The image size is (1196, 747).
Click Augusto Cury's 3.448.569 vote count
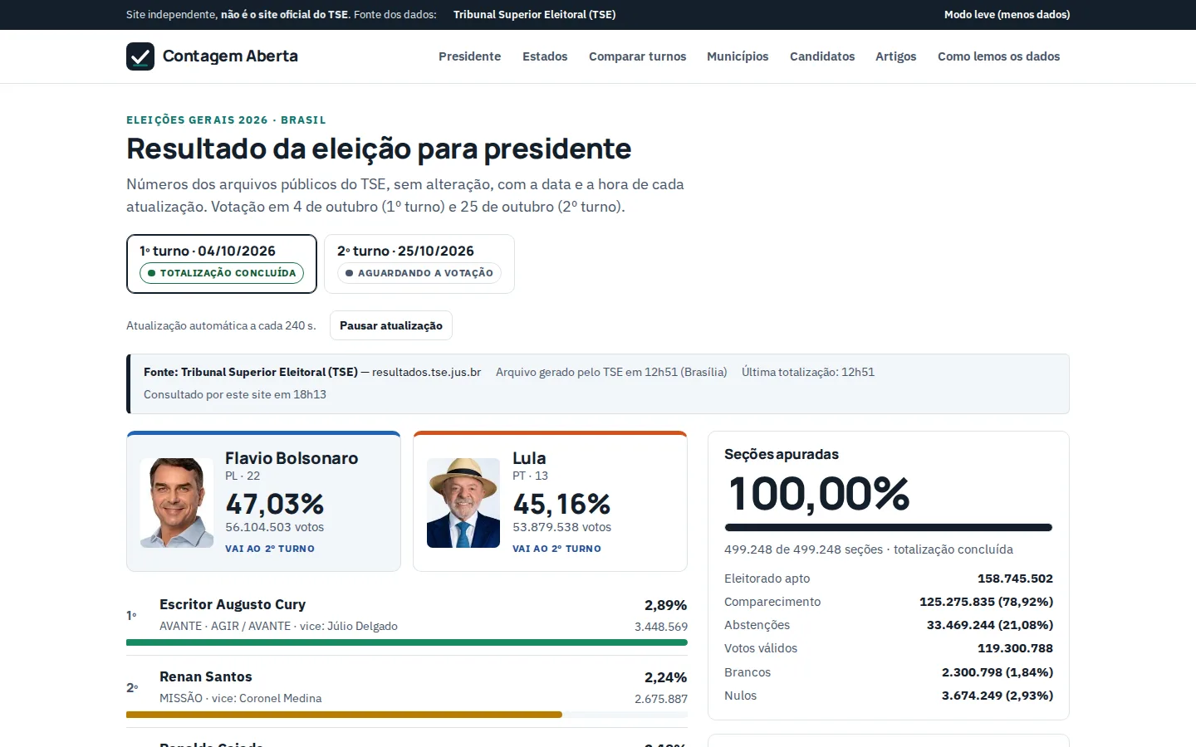[x=661, y=627]
